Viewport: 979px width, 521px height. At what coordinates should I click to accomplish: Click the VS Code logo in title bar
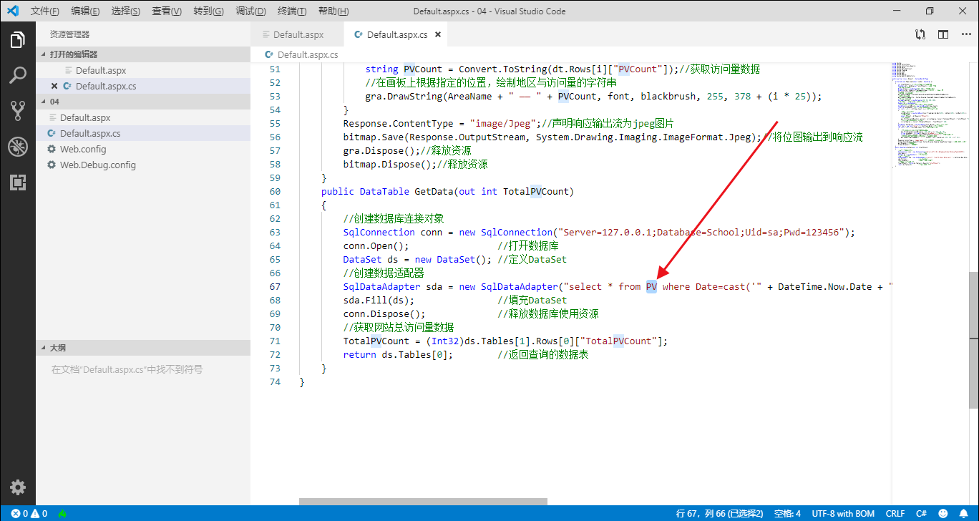click(x=12, y=11)
